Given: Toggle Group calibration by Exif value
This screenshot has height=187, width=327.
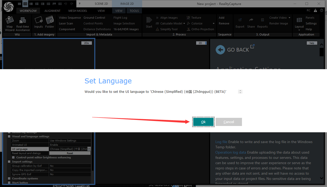Looking at the screenshot, I should coord(70,166).
